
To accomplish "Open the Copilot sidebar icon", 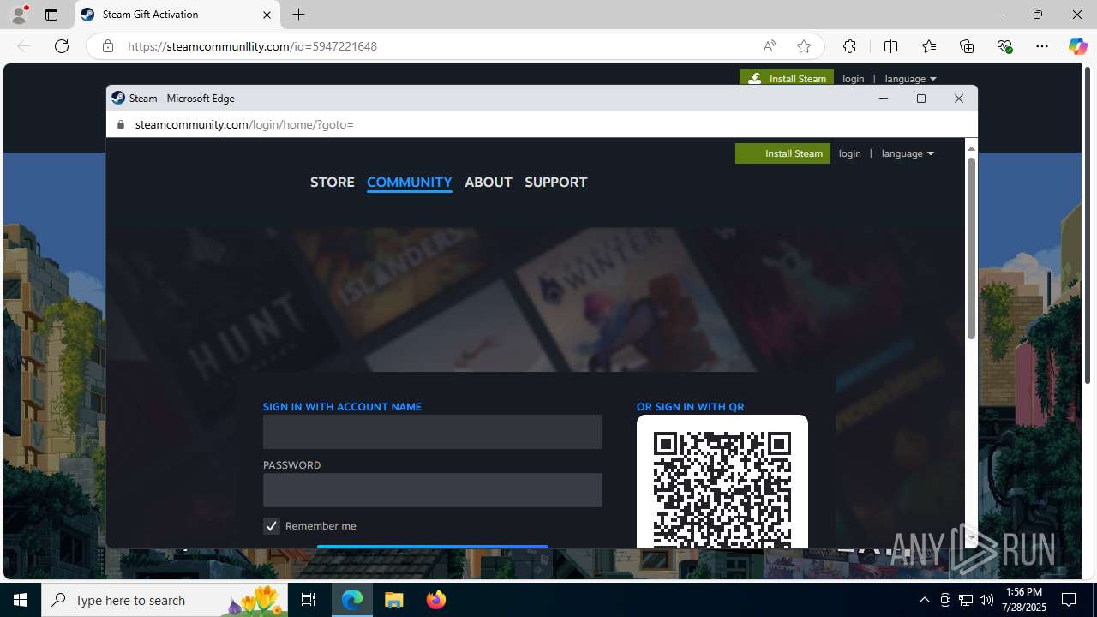I will click(1077, 46).
